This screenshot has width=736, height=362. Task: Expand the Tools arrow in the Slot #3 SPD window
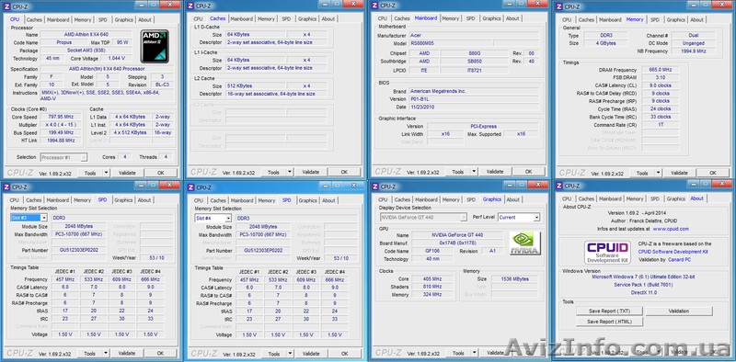tap(105, 353)
